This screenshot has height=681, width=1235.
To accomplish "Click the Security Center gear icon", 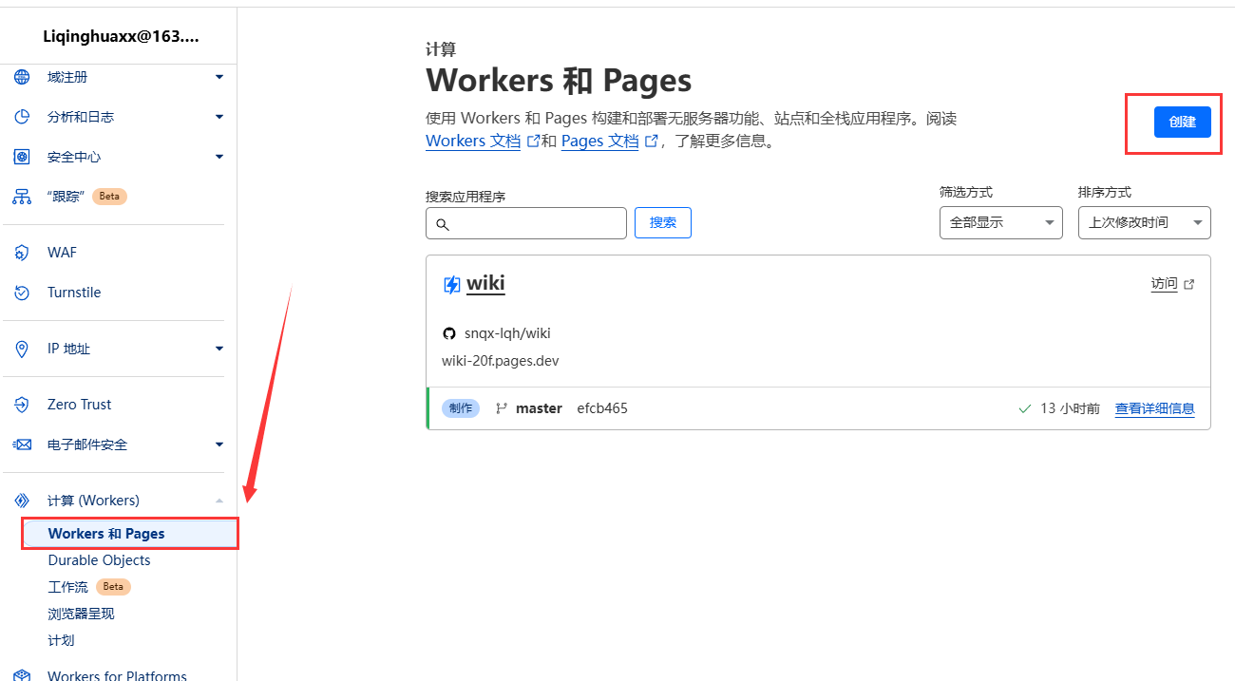I will tap(22, 157).
